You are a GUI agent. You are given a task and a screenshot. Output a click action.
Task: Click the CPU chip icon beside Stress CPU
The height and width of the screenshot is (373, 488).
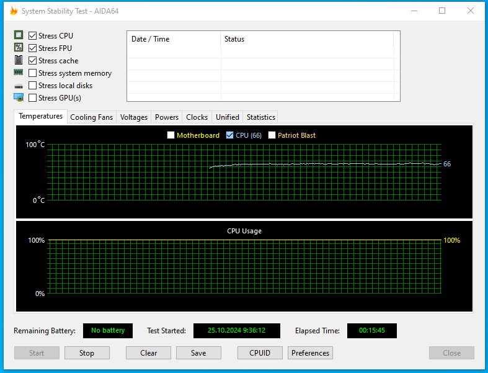pyautogui.click(x=19, y=35)
